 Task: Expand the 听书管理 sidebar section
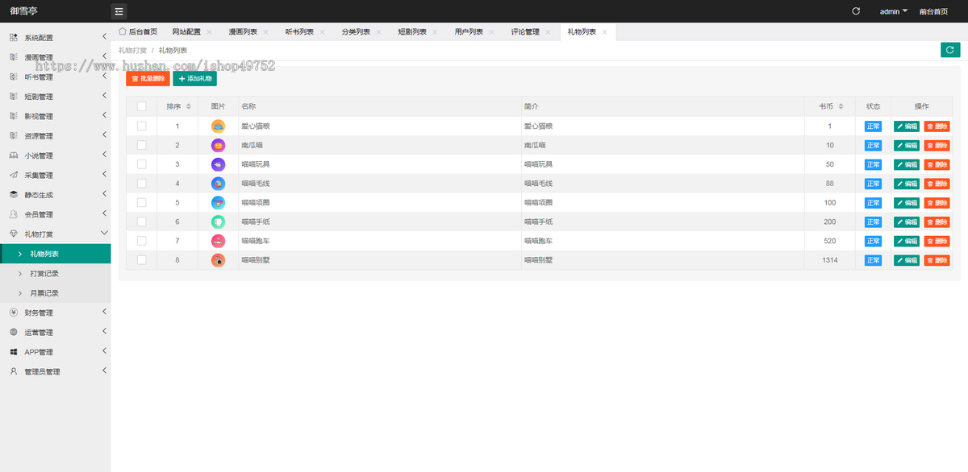pos(55,77)
